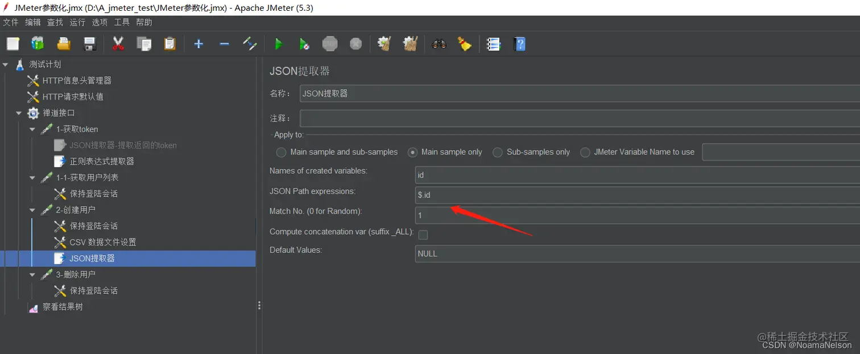Click the Paste clipboard icon
Image resolution: width=860 pixels, height=354 pixels.
[170, 44]
